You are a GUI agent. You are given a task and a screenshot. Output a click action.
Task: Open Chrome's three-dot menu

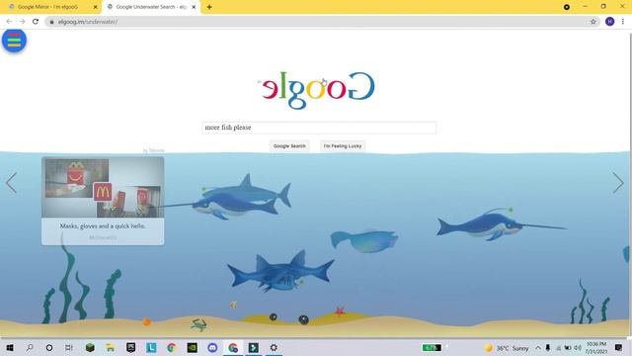click(x=623, y=22)
